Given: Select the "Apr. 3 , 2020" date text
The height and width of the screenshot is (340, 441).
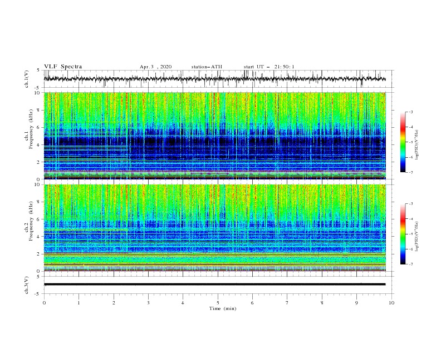Looking at the screenshot, I should (155, 67).
